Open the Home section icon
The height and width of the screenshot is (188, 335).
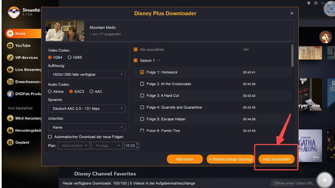[x=10, y=34]
